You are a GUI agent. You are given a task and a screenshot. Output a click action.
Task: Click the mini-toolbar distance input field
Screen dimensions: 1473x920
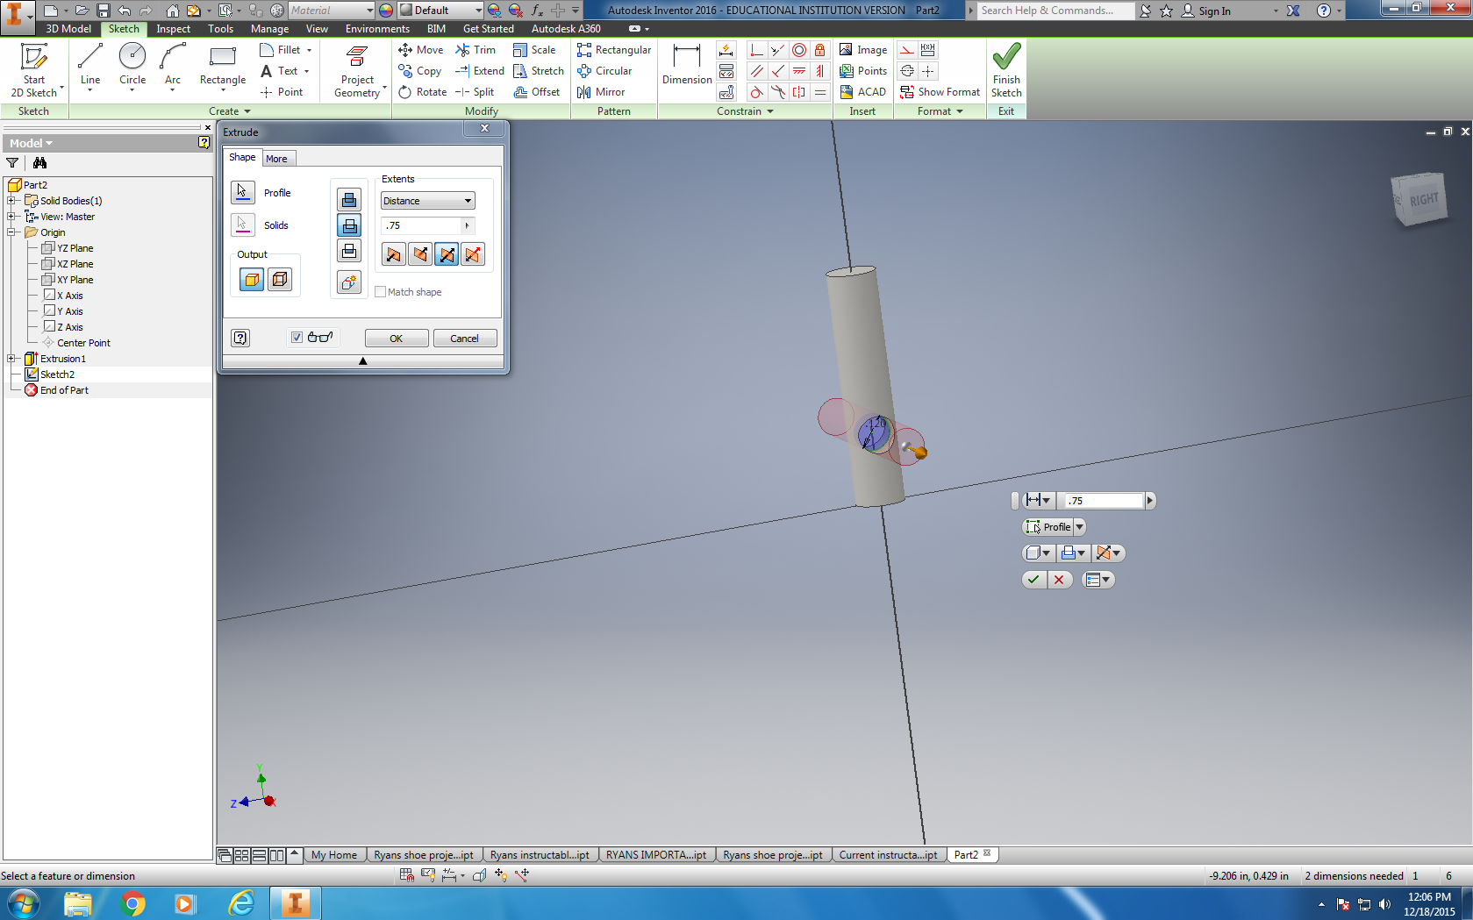(1104, 501)
